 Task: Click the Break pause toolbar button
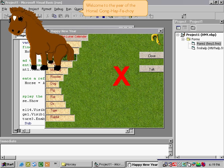click(97, 17)
